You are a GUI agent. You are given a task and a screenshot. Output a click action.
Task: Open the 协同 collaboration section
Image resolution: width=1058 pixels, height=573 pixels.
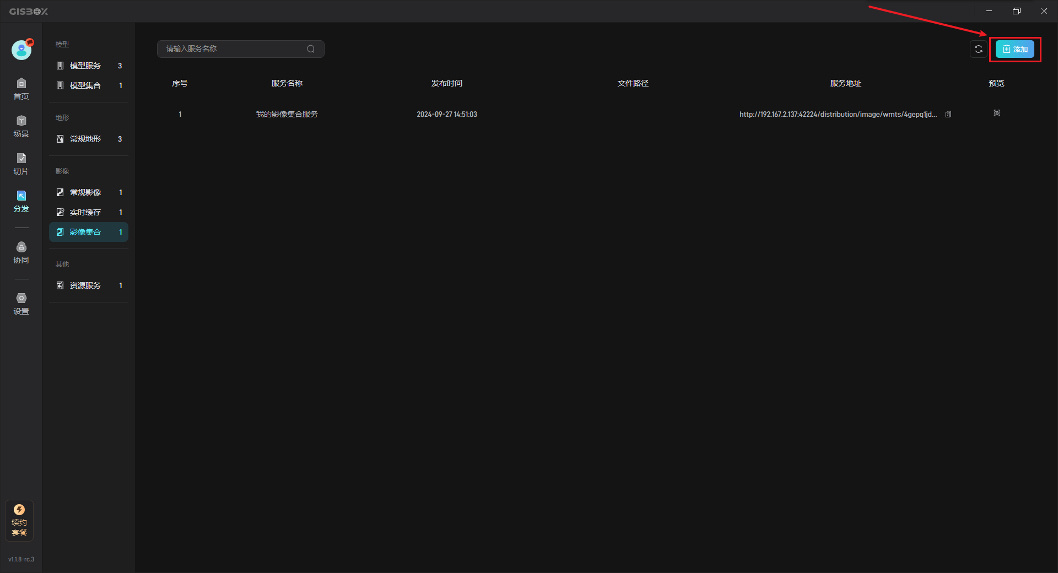(x=21, y=253)
